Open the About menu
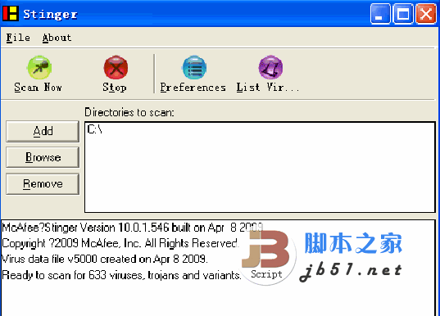The width and height of the screenshot is (440, 316). pos(57,38)
